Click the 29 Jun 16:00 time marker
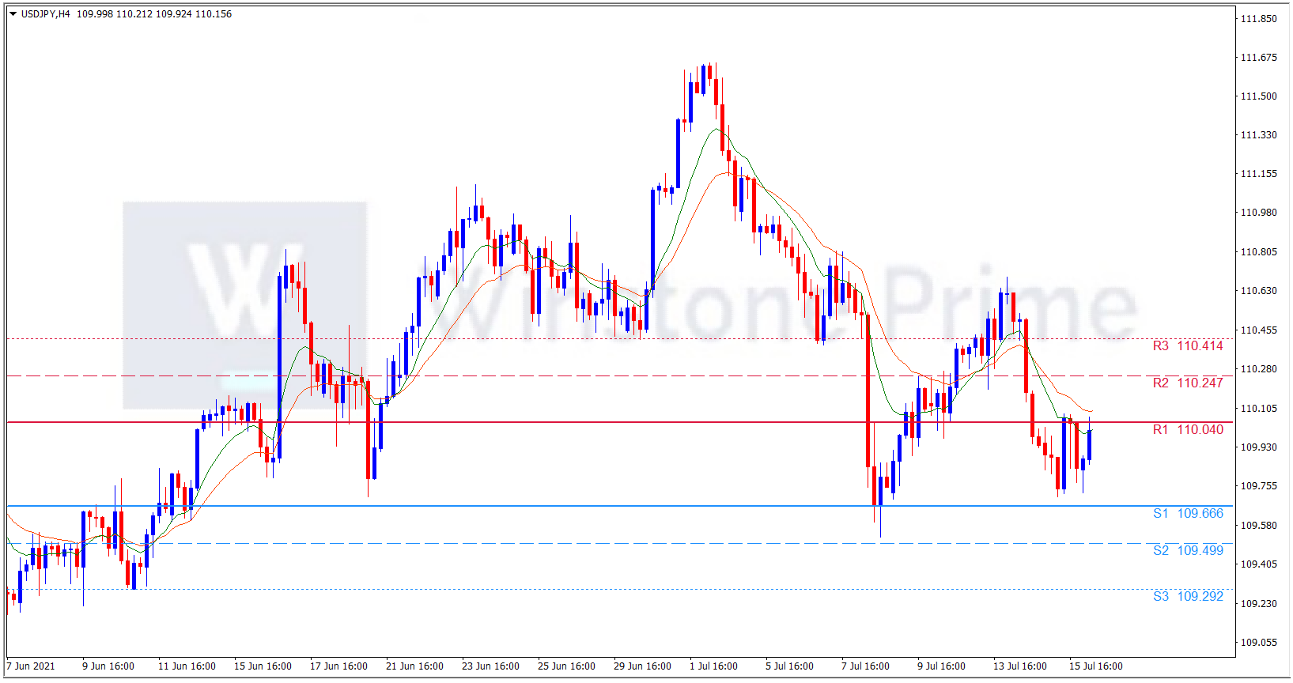This screenshot has height=683, width=1293. (642, 666)
